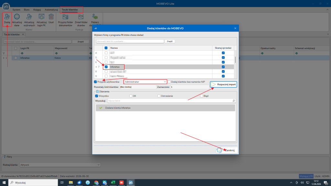Click the magnifier icon in Wyszukaj events field
Screen dimensions: 331x186
(234, 101)
